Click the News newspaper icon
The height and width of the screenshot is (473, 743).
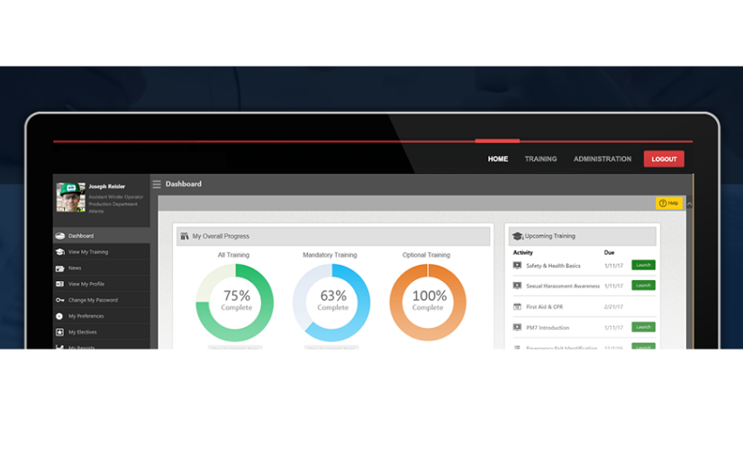click(59, 268)
